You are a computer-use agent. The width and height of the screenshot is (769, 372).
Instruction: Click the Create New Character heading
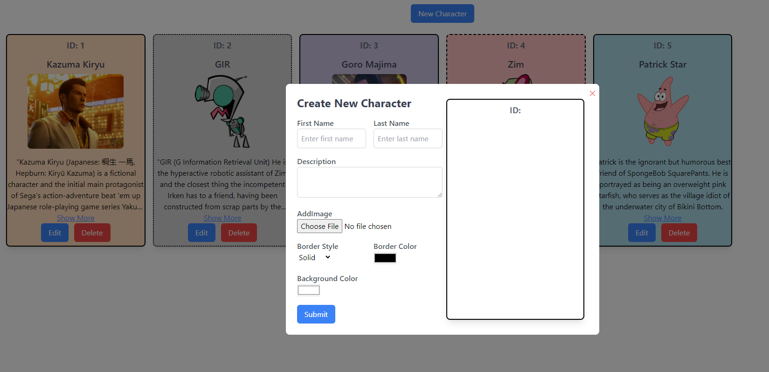click(x=354, y=103)
